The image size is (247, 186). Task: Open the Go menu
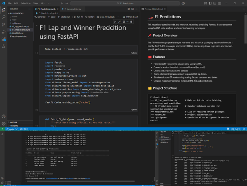[x=42, y=3]
